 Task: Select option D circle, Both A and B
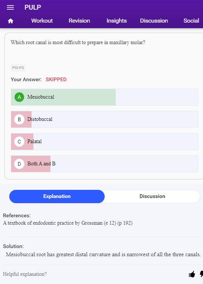19,164
